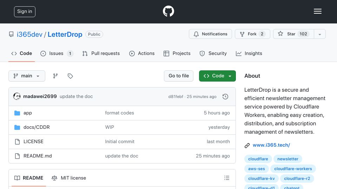Open the i365dev owner profile
337x189 pixels.
pos(29,35)
